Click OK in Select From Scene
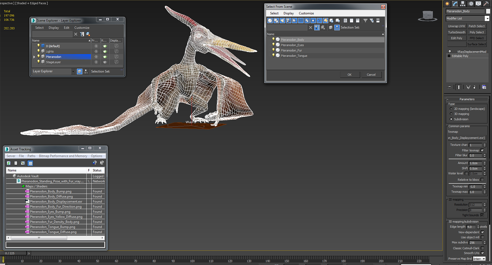The height and width of the screenshot is (265, 492). (x=349, y=75)
